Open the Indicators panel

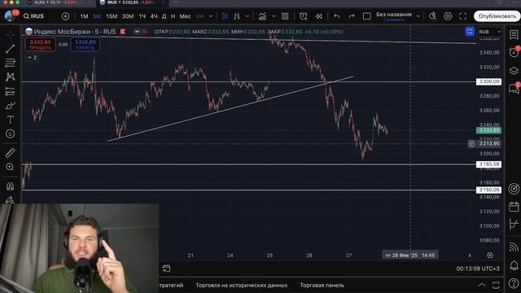point(262,16)
